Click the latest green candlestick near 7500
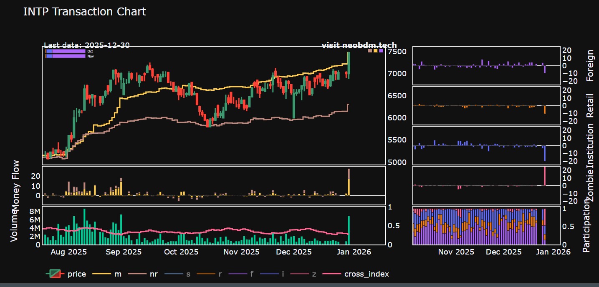The image size is (599, 287). (349, 65)
